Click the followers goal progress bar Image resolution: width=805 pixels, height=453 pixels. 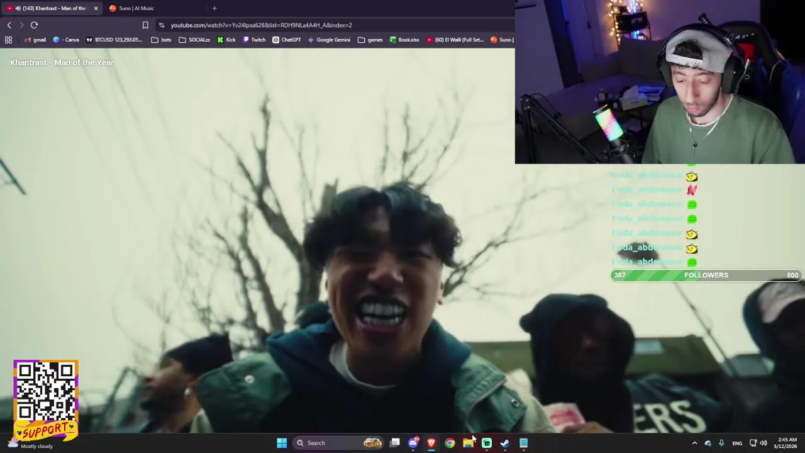[706, 275]
